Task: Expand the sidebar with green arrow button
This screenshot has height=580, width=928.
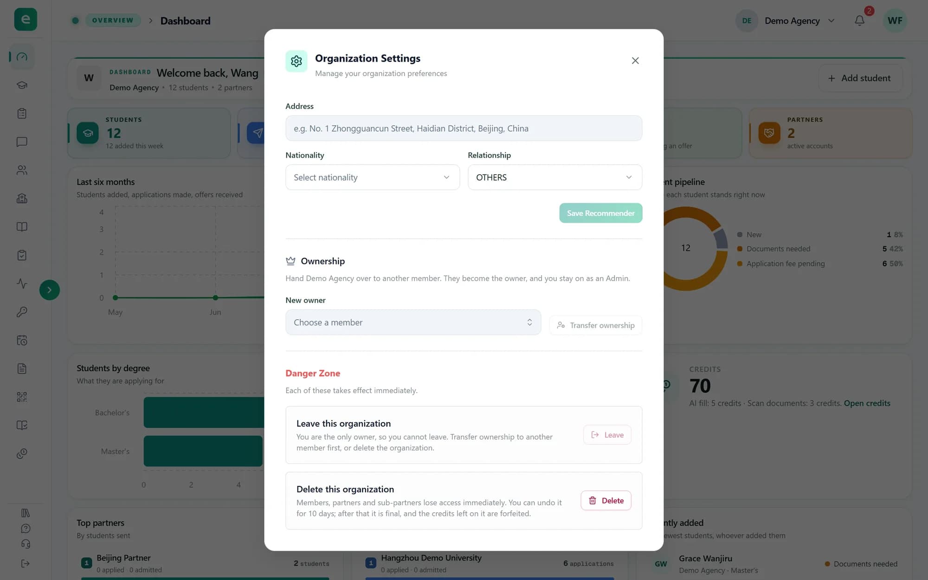Action: coord(49,290)
